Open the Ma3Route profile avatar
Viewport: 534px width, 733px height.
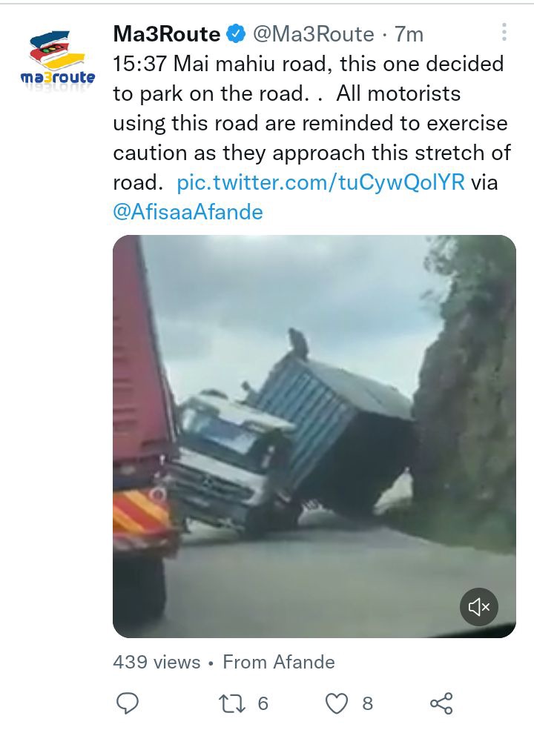[x=58, y=59]
